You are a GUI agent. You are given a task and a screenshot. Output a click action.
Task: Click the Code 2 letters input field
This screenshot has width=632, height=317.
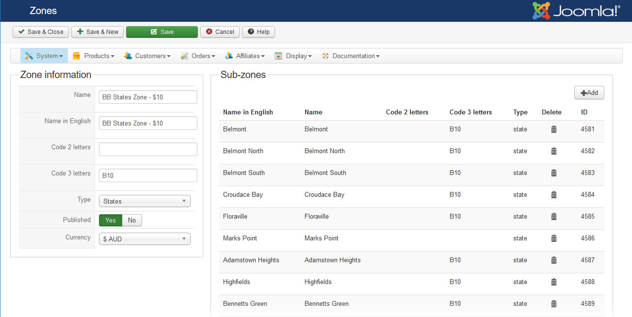tap(148, 149)
